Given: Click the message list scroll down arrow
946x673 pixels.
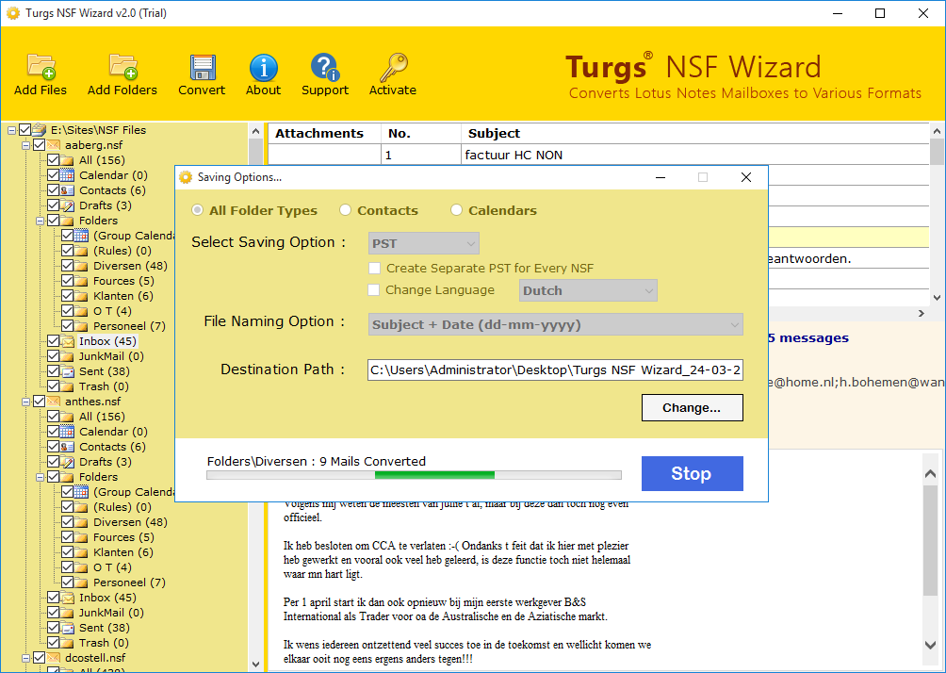Looking at the screenshot, I should click(937, 298).
